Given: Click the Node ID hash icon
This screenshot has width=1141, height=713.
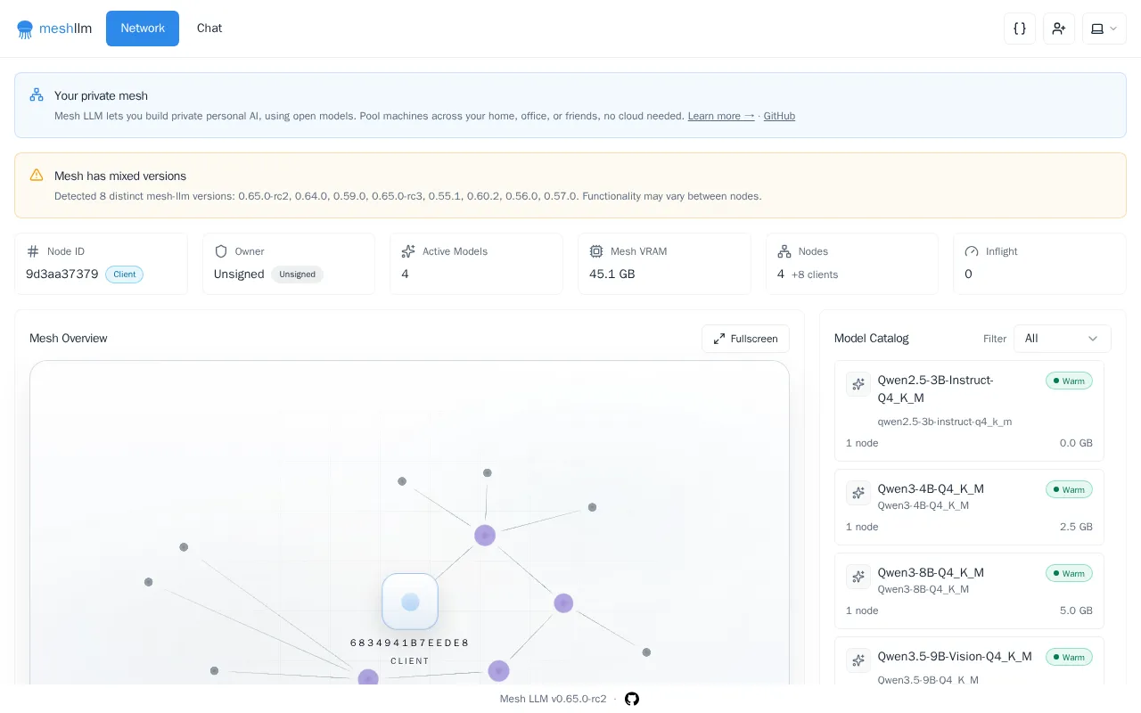Looking at the screenshot, I should 33,251.
